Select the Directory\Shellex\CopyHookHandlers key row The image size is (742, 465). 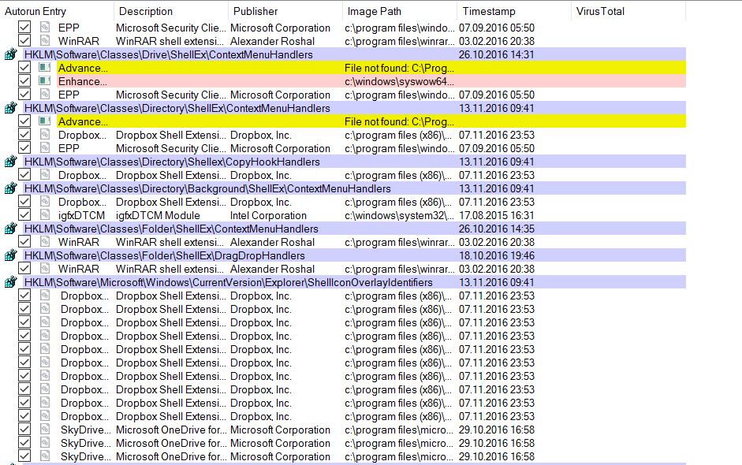(x=354, y=162)
